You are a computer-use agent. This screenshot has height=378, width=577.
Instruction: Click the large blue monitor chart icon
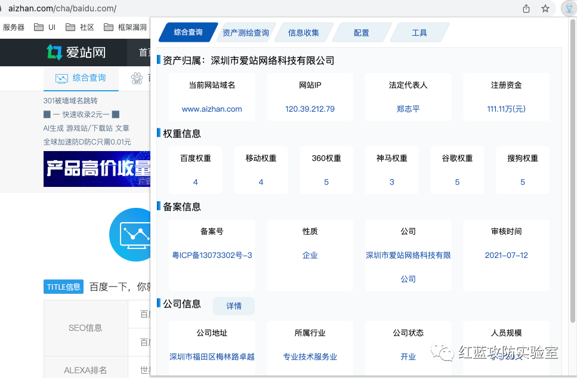click(130, 235)
